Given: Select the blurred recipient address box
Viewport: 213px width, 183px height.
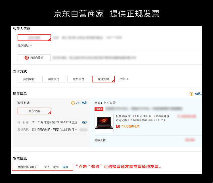Looking at the screenshot, I should 34,38.
